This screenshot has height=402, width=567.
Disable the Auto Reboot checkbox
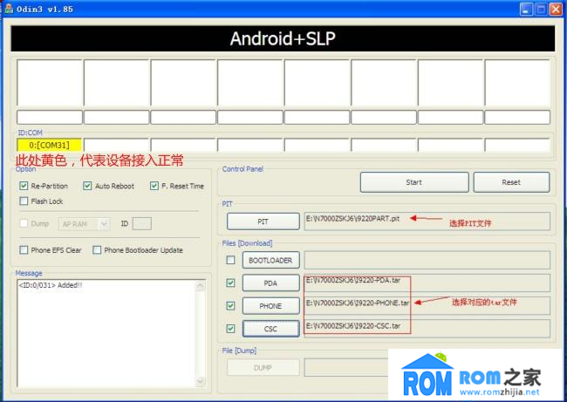tap(87, 186)
